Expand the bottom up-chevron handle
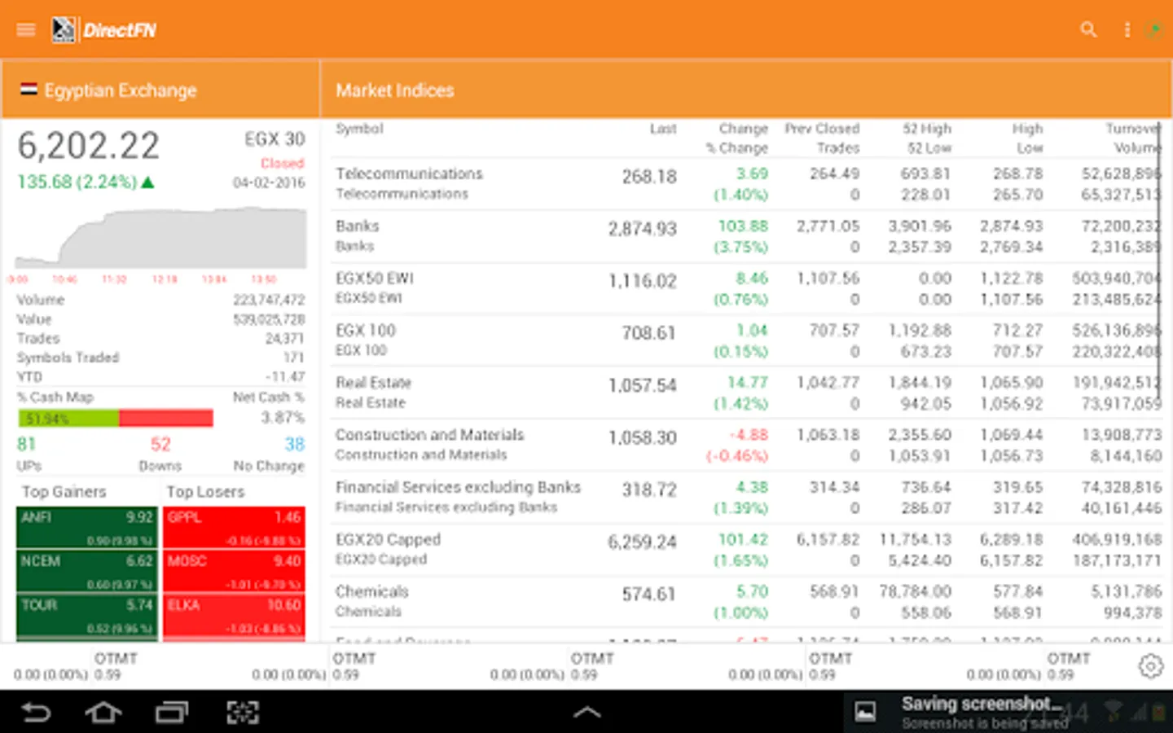This screenshot has width=1173, height=733. [586, 713]
